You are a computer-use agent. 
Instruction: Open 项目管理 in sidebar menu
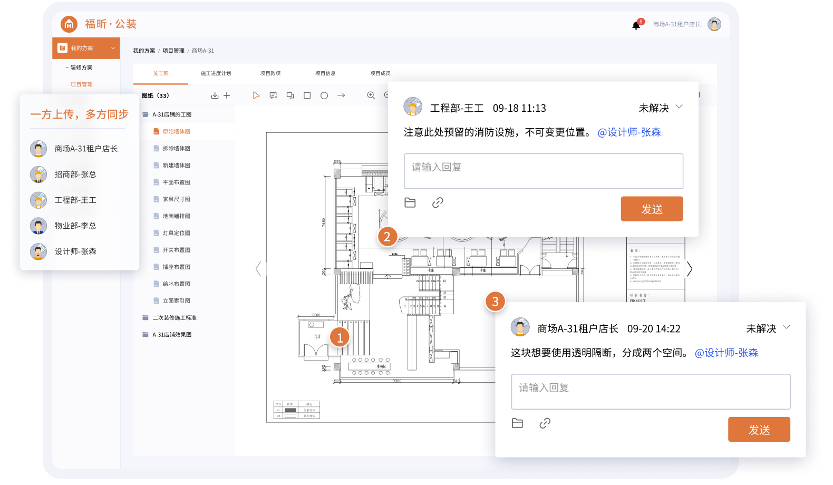click(81, 84)
